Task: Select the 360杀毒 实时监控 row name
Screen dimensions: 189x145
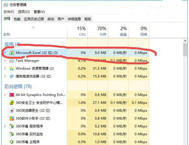Action: [29, 134]
